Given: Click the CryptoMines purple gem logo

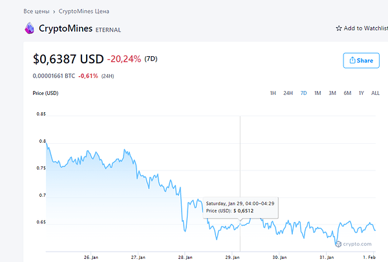Looking at the screenshot, I should (x=30, y=28).
